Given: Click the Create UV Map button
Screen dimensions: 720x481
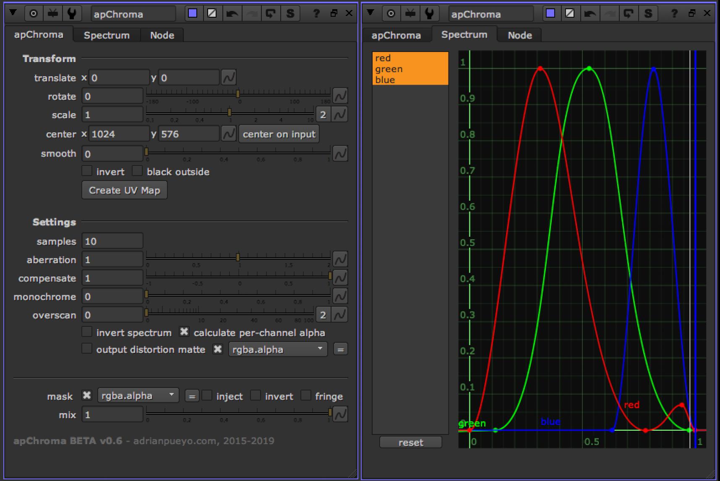Looking at the screenshot, I should [124, 190].
